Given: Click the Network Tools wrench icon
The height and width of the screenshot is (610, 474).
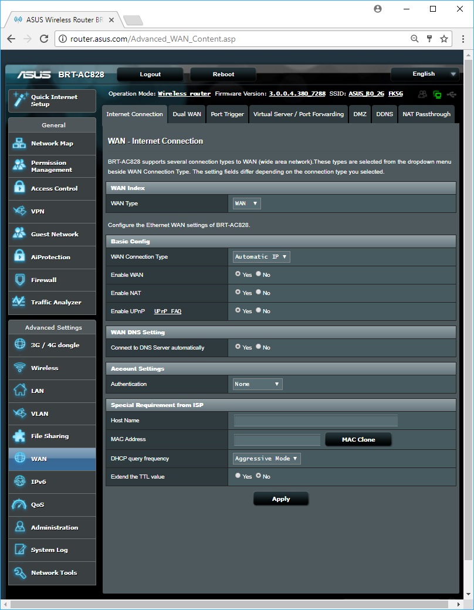Looking at the screenshot, I should tap(19, 572).
